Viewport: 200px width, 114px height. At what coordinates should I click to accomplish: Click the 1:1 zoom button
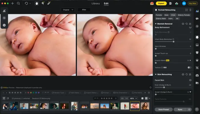click(x=127, y=98)
